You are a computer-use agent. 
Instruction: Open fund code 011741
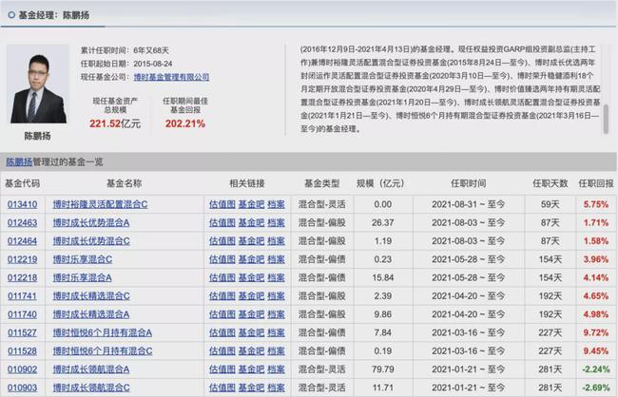23,295
